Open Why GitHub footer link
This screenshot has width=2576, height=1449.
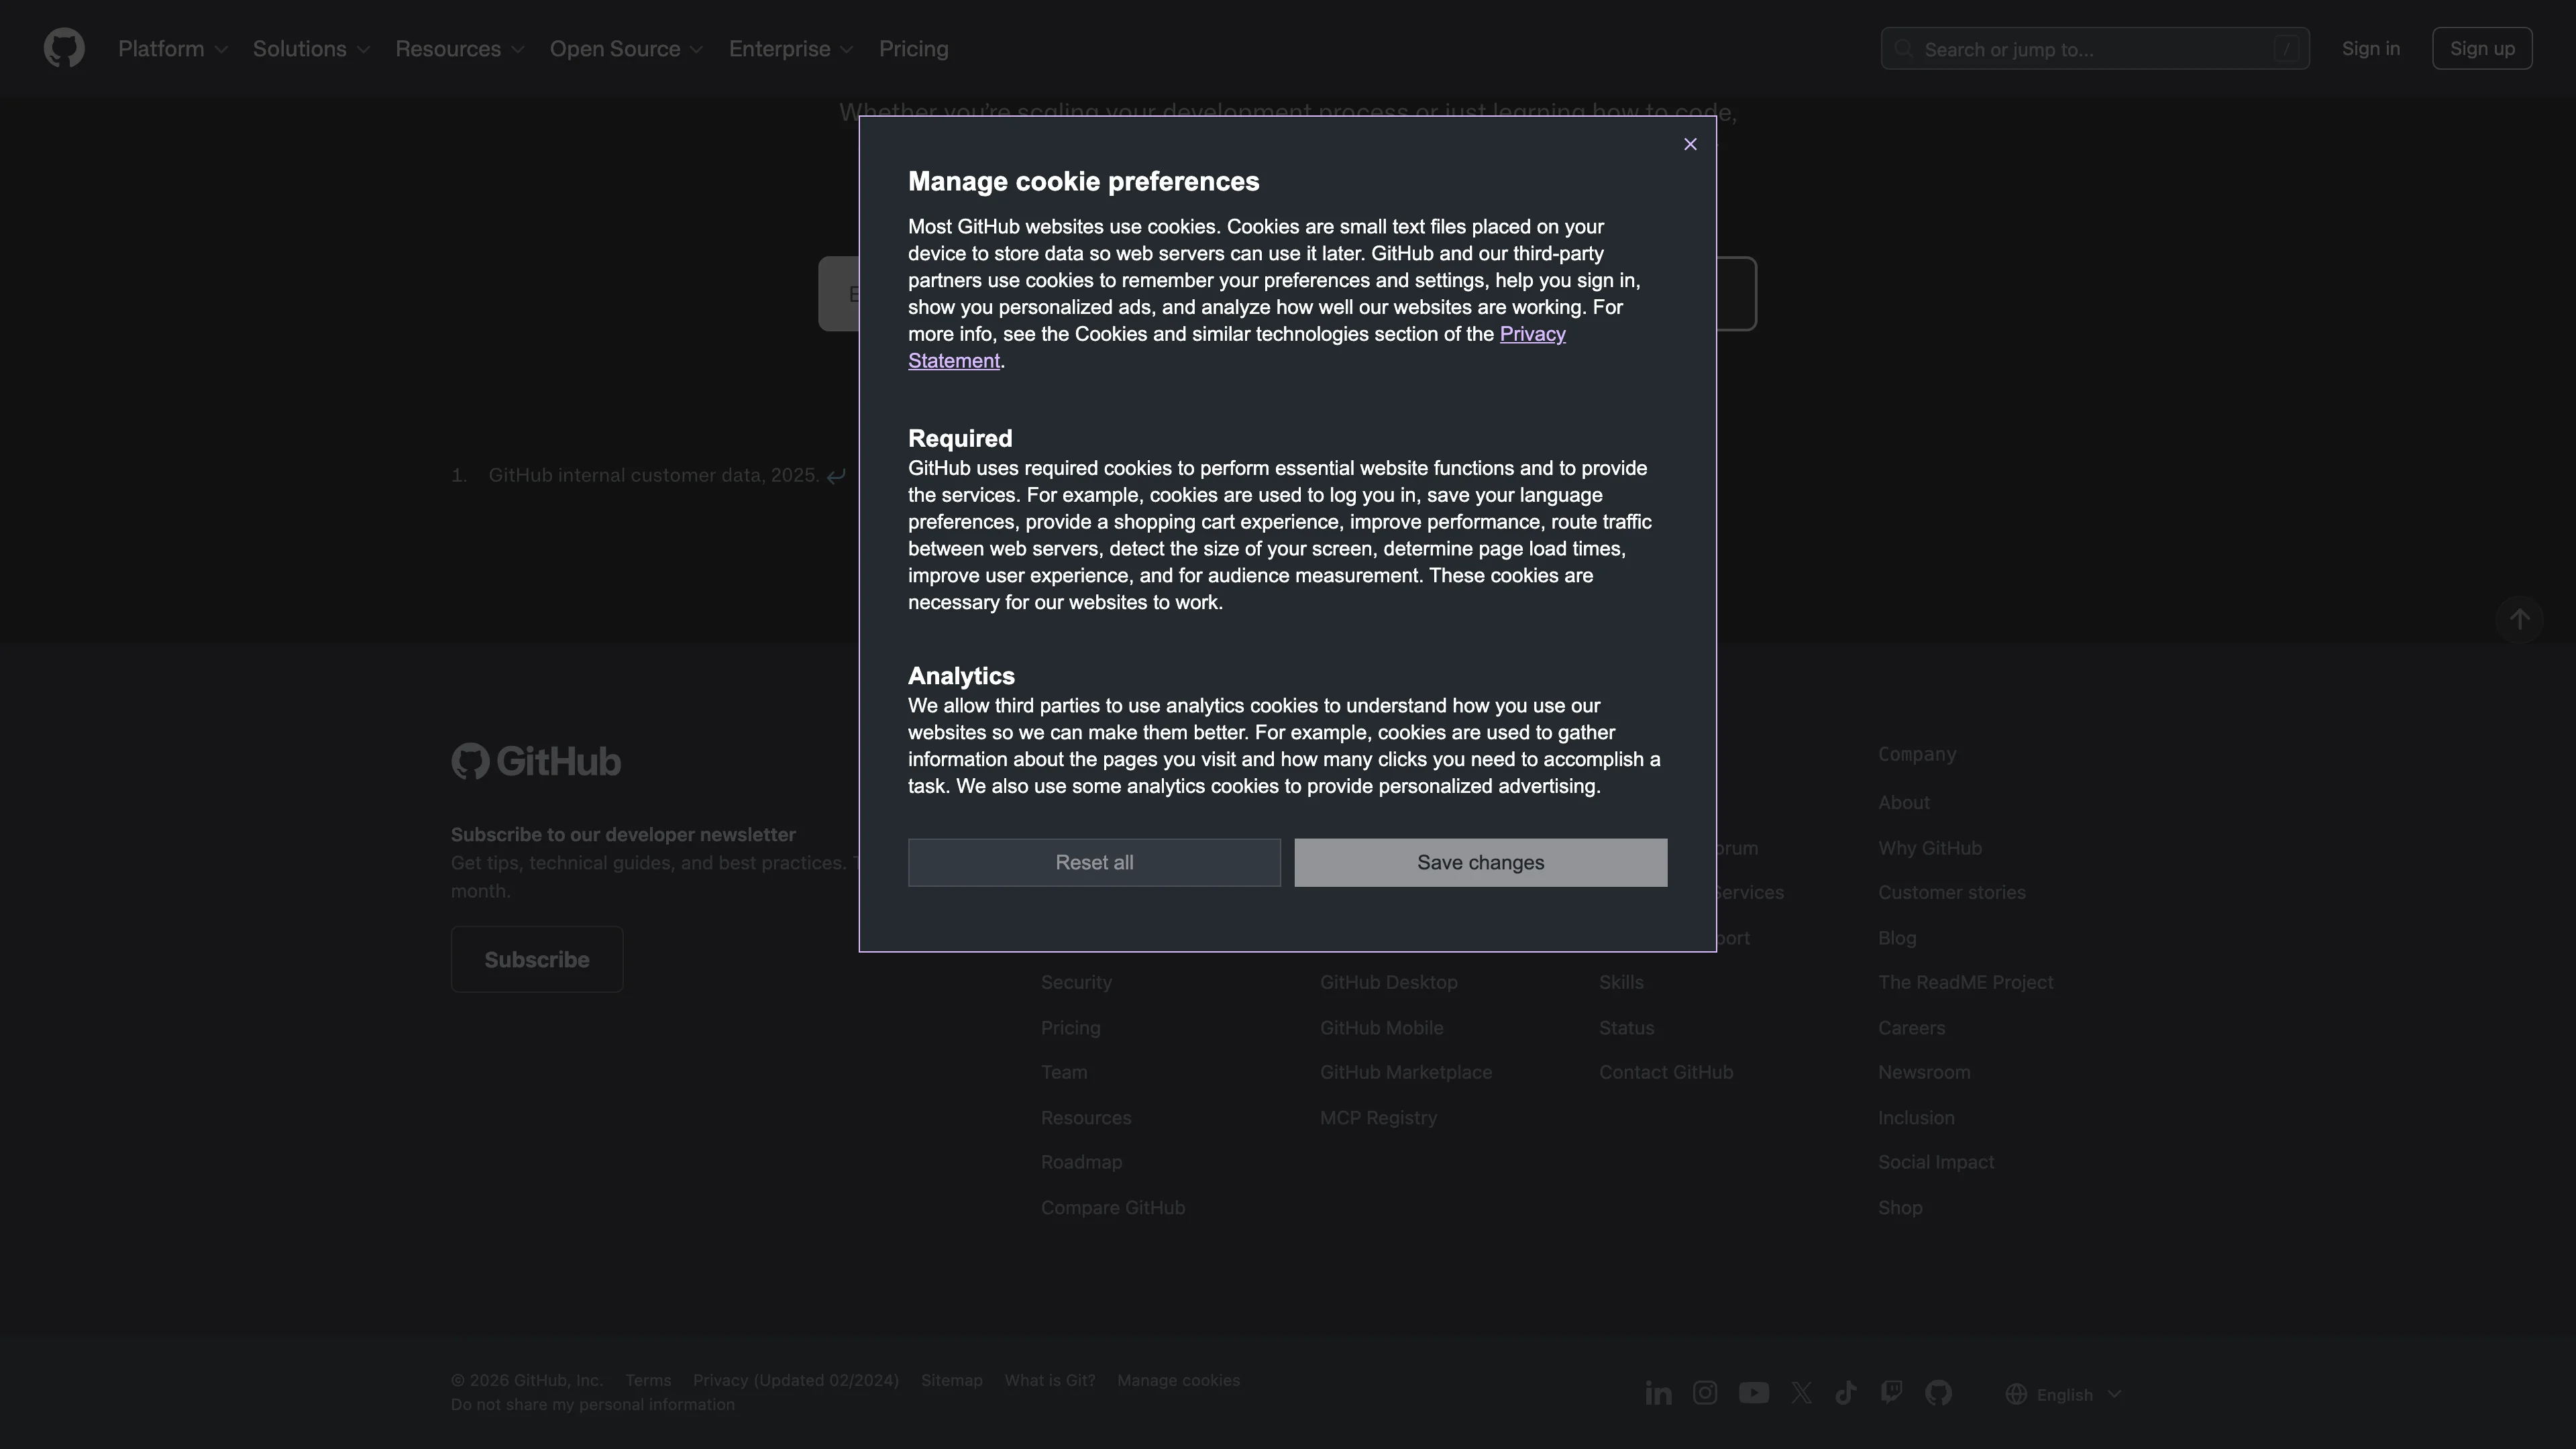[x=1930, y=848]
